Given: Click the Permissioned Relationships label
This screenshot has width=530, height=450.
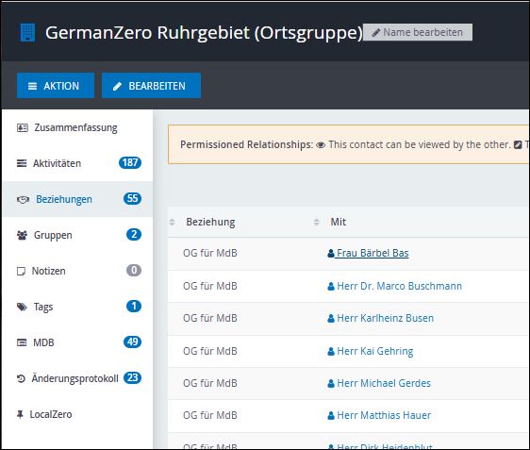Looking at the screenshot, I should click(247, 144).
